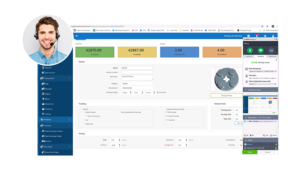Open History in the sidebar

(x=46, y=114)
